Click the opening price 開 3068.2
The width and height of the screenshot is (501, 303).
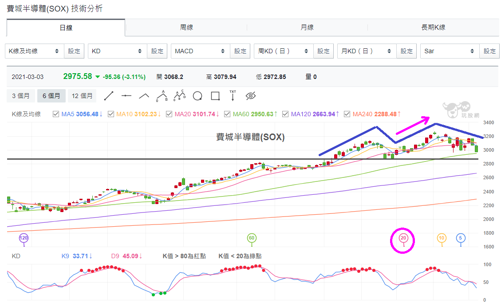(170, 77)
